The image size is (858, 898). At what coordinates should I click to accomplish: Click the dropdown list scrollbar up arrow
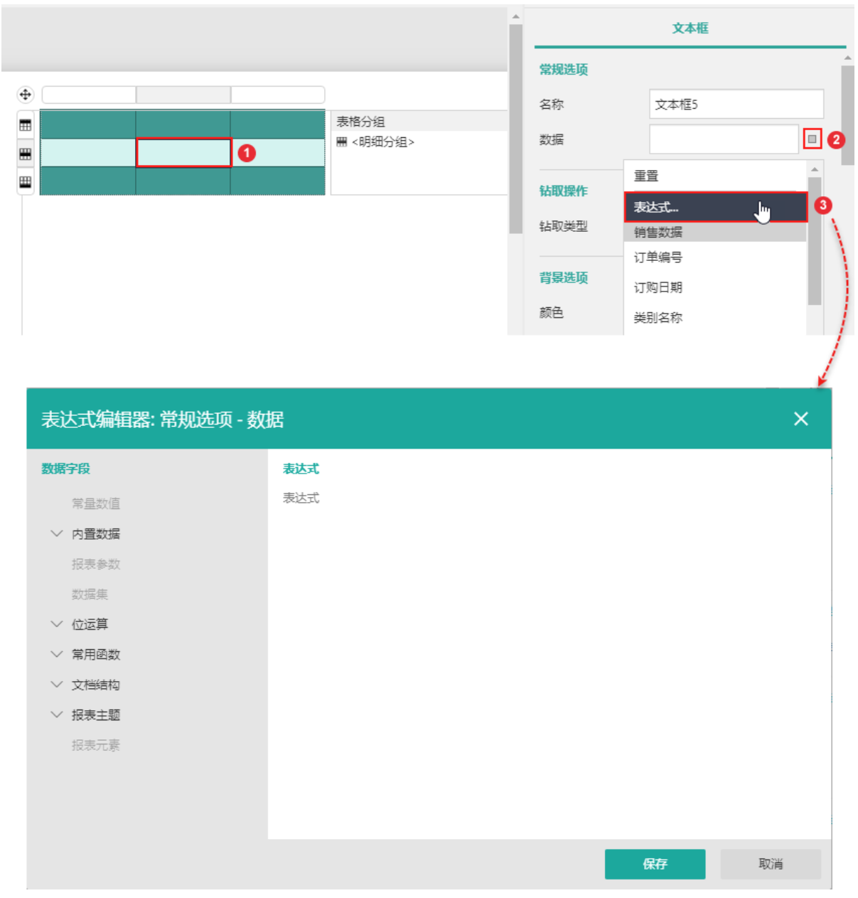(x=815, y=169)
